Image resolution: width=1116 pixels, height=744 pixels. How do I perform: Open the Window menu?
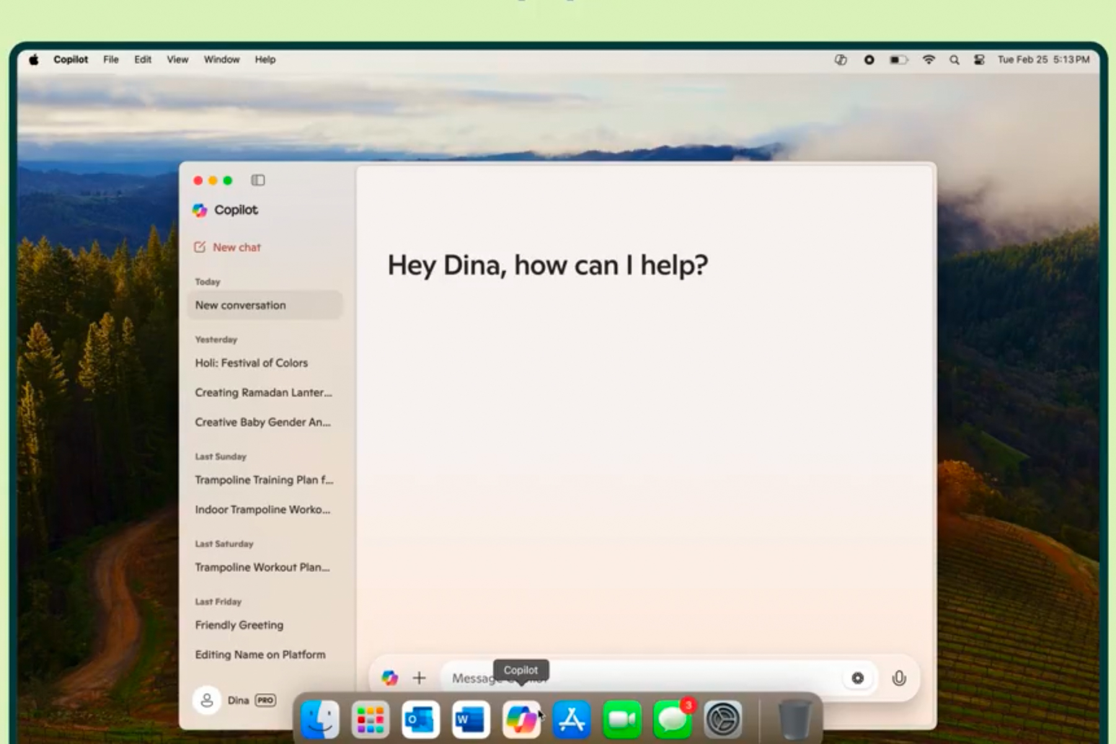click(221, 60)
